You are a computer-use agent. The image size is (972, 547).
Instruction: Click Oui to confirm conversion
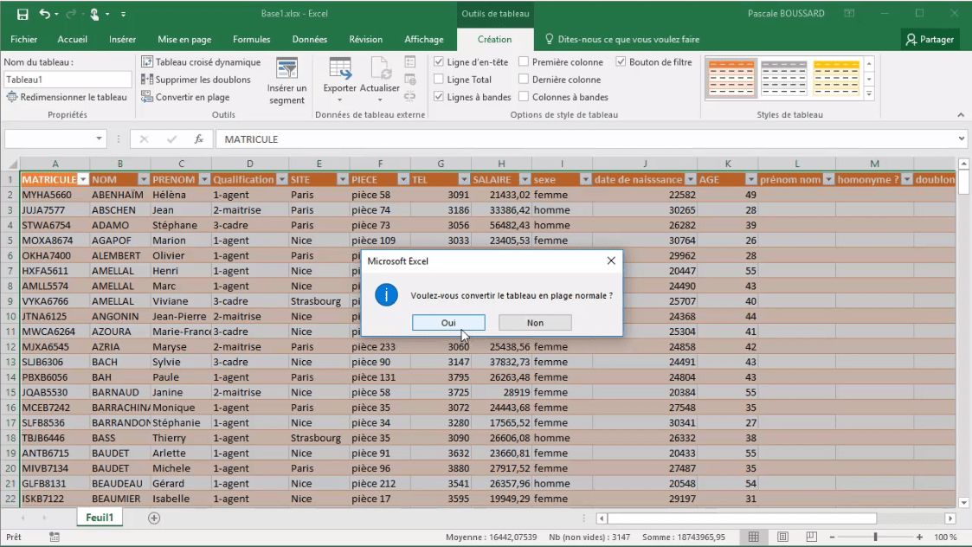[448, 322]
